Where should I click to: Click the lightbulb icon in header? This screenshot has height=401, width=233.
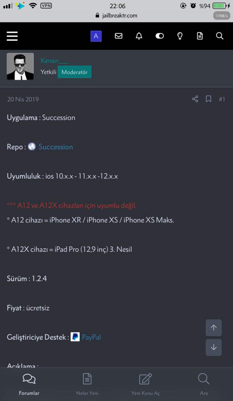180,36
